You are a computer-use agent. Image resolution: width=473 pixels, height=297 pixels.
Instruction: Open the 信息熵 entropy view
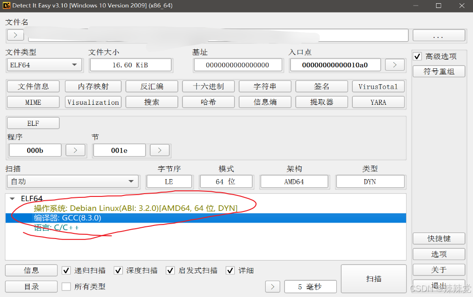tap(265, 102)
